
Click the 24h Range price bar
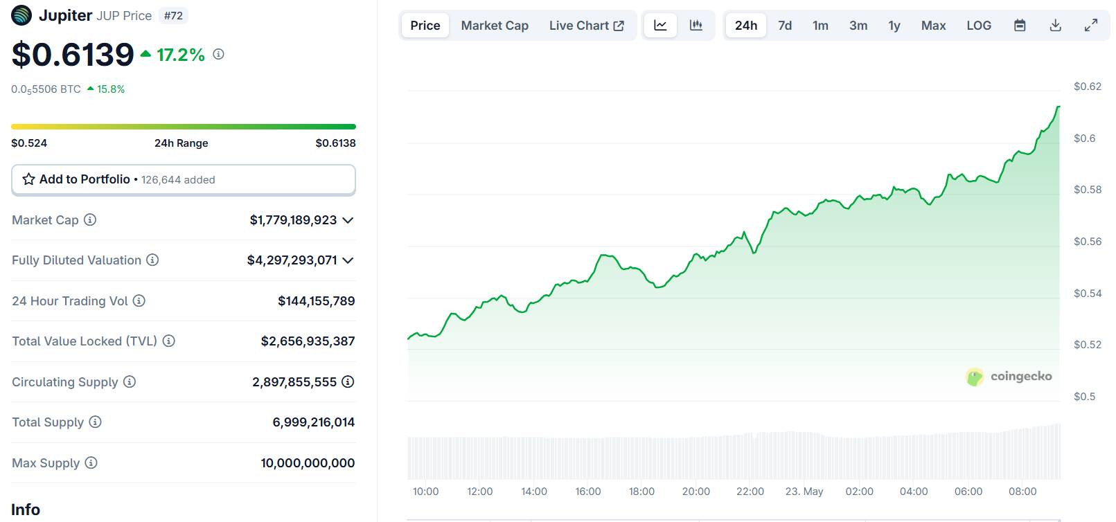(x=184, y=127)
